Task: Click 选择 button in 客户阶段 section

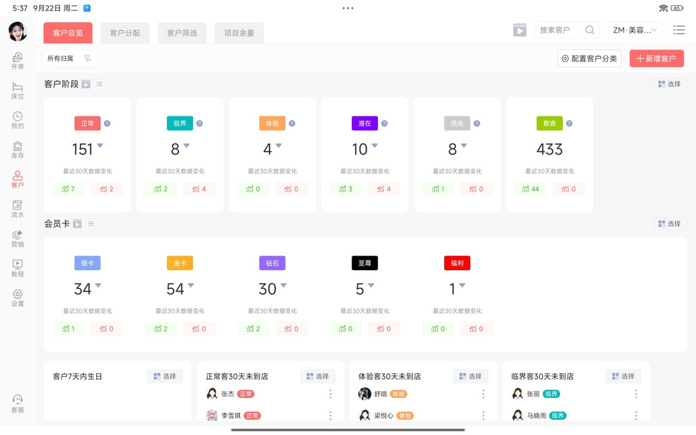Action: 669,84
